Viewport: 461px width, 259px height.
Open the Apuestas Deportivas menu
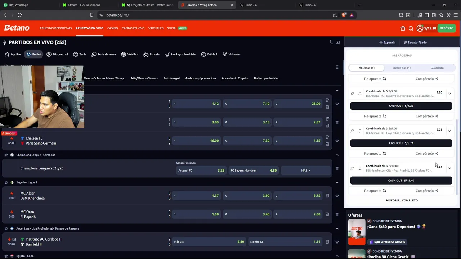point(55,28)
